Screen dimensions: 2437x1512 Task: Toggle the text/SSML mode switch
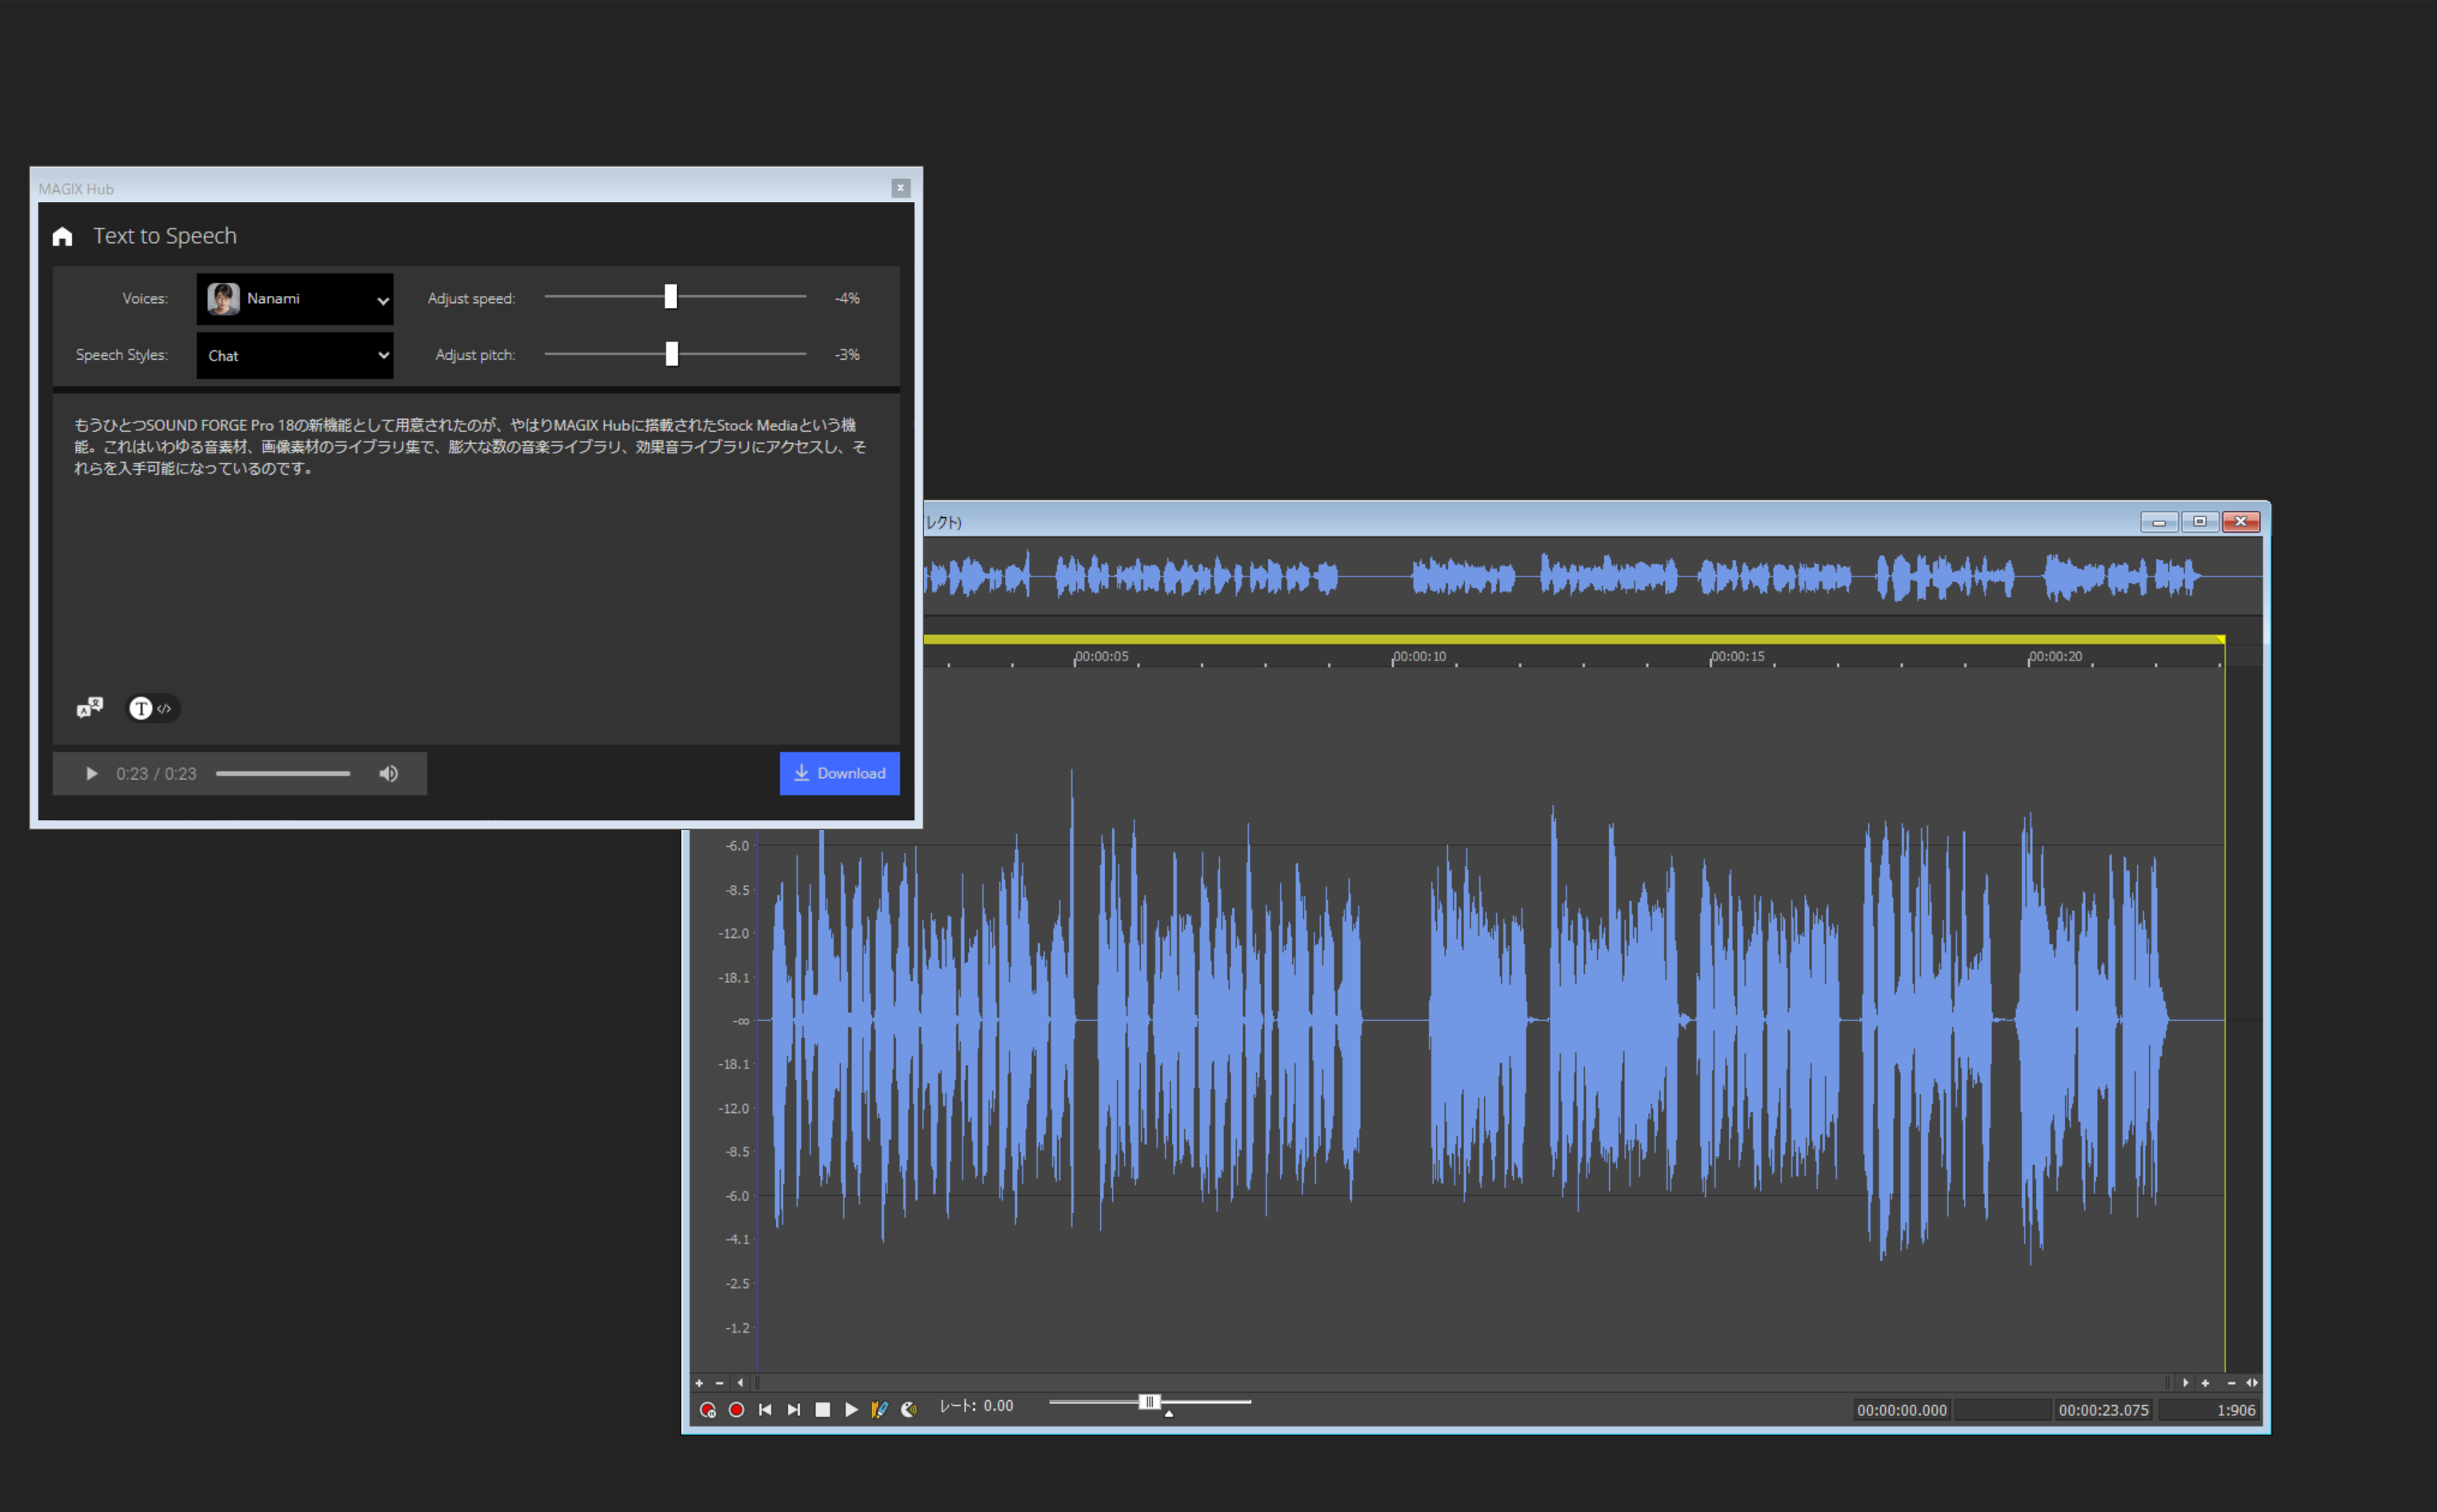pos(152,708)
